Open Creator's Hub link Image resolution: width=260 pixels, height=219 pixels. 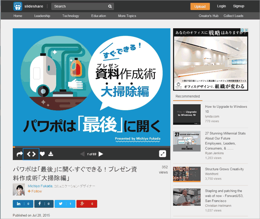click(209, 16)
